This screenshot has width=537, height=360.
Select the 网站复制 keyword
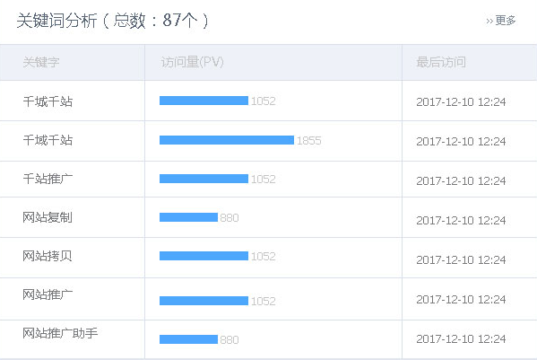tap(48, 217)
